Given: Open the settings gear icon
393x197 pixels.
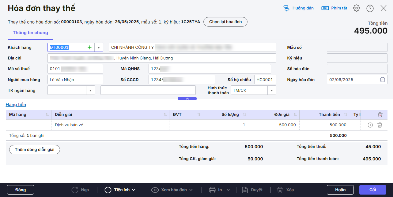Looking at the screenshot, I should 356,8.
